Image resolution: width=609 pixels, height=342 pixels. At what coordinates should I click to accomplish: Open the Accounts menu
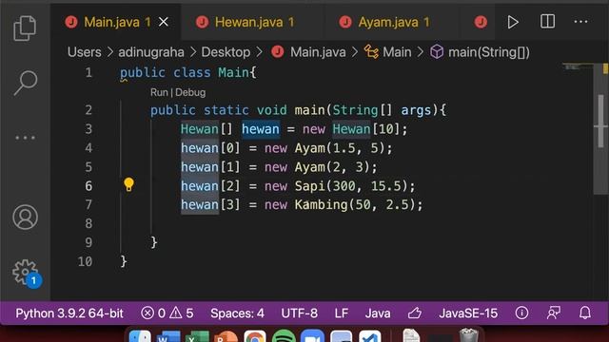point(26,218)
